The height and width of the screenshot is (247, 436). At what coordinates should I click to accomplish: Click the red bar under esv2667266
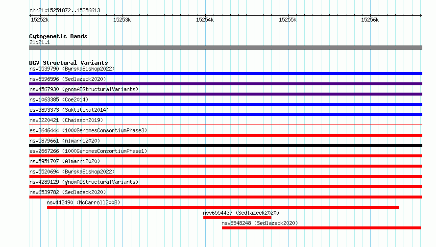tap(225, 156)
